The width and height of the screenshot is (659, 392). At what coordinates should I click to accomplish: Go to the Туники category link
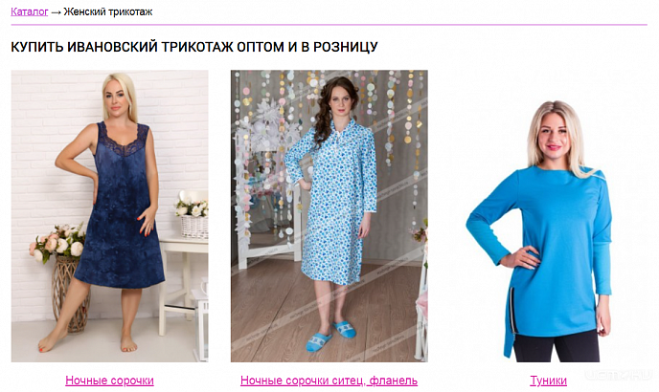tap(548, 381)
